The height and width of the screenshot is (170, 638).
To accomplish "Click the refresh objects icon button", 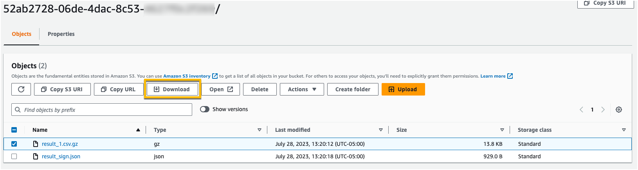I will 21,89.
